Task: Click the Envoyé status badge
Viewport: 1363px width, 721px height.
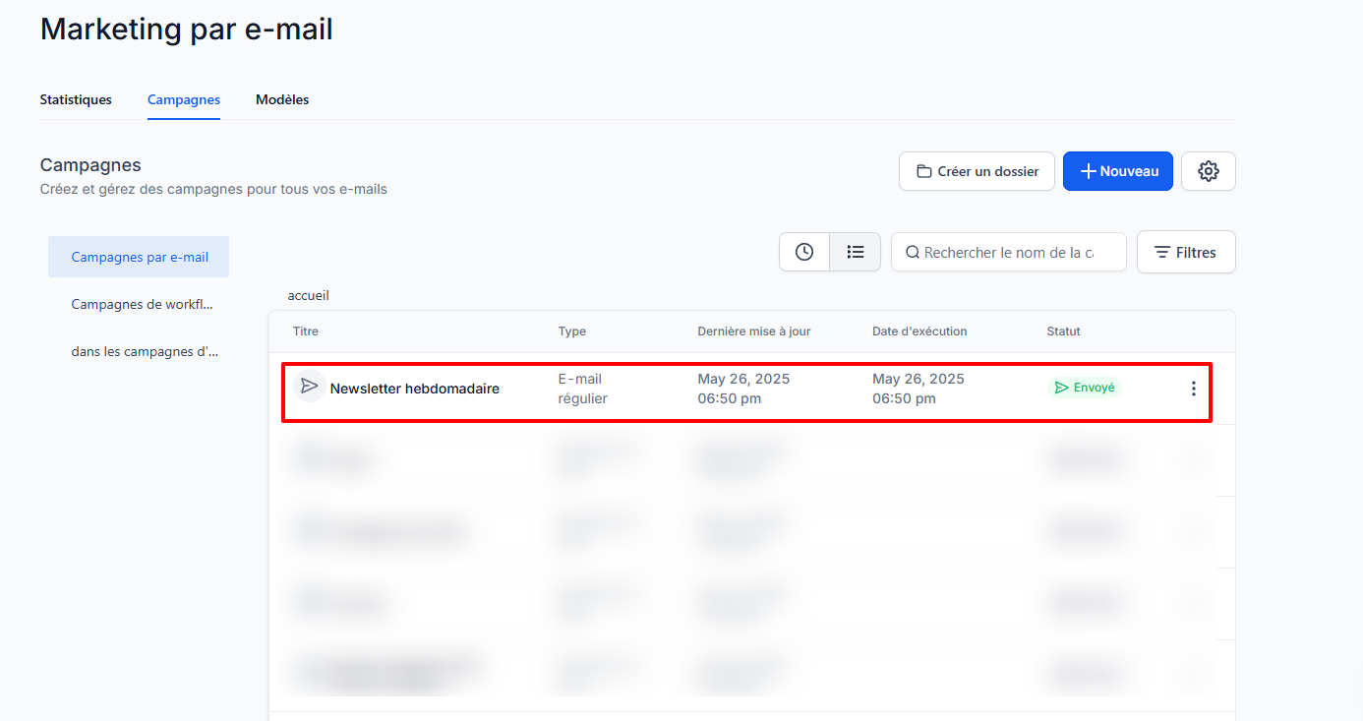Action: 1084,388
